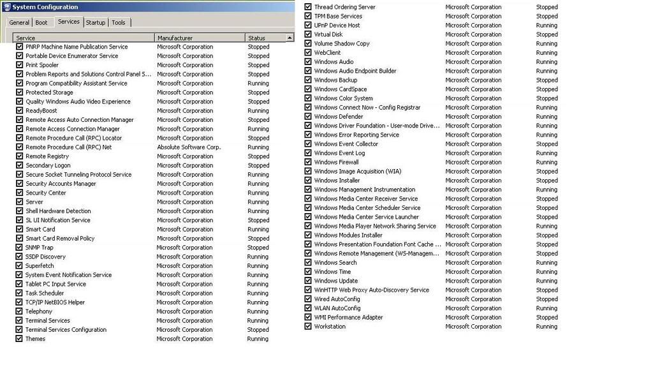The image size is (653, 379).
Task: Click Secure Socket Tunneling Protocol Service
Action: [78, 175]
